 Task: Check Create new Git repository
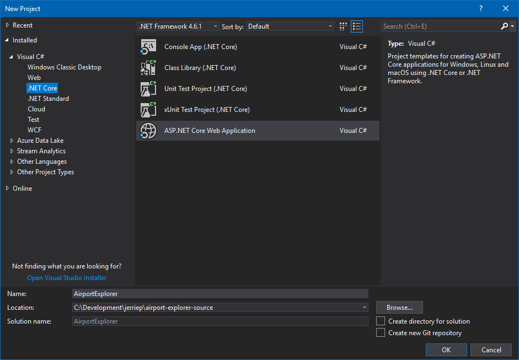point(380,333)
